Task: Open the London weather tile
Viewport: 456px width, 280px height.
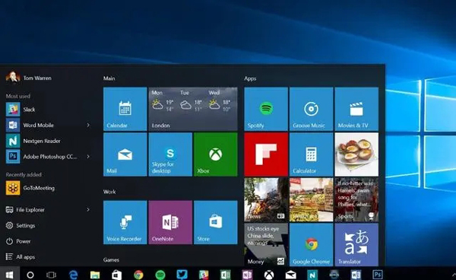Action: pyautogui.click(x=193, y=109)
